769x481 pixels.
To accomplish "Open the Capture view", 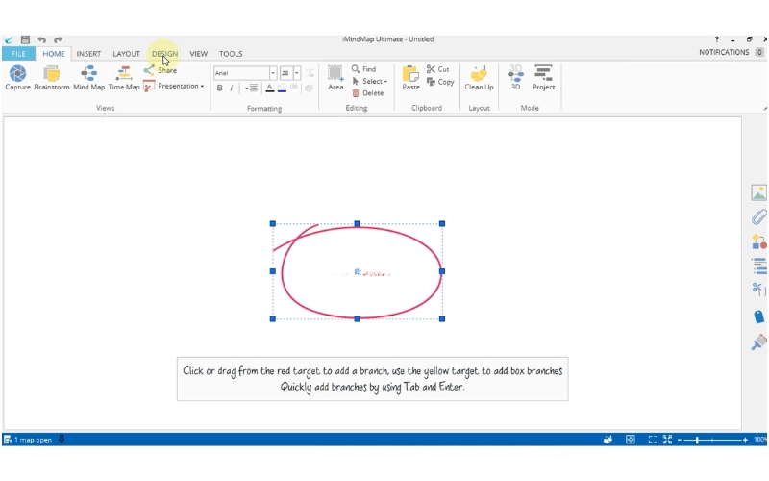I will click(x=17, y=78).
